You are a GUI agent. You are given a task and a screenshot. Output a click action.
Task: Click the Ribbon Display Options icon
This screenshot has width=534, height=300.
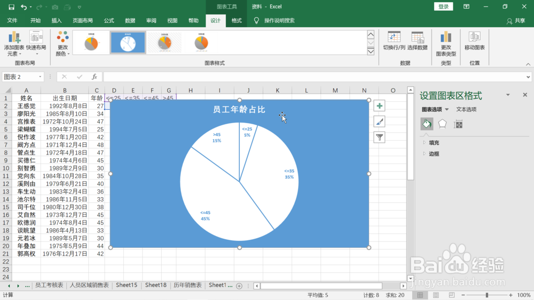click(x=467, y=6)
